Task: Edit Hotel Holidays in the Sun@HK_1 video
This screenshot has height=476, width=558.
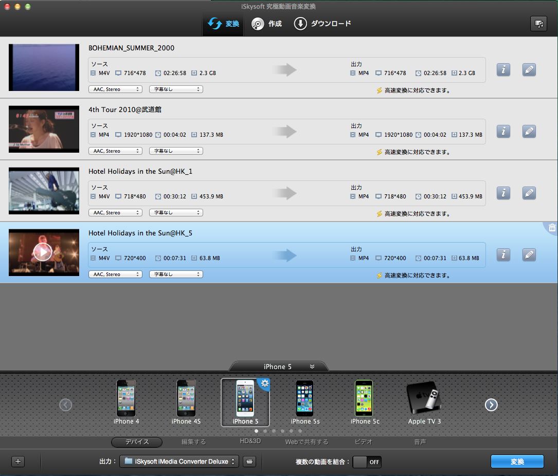Action: coord(529,193)
